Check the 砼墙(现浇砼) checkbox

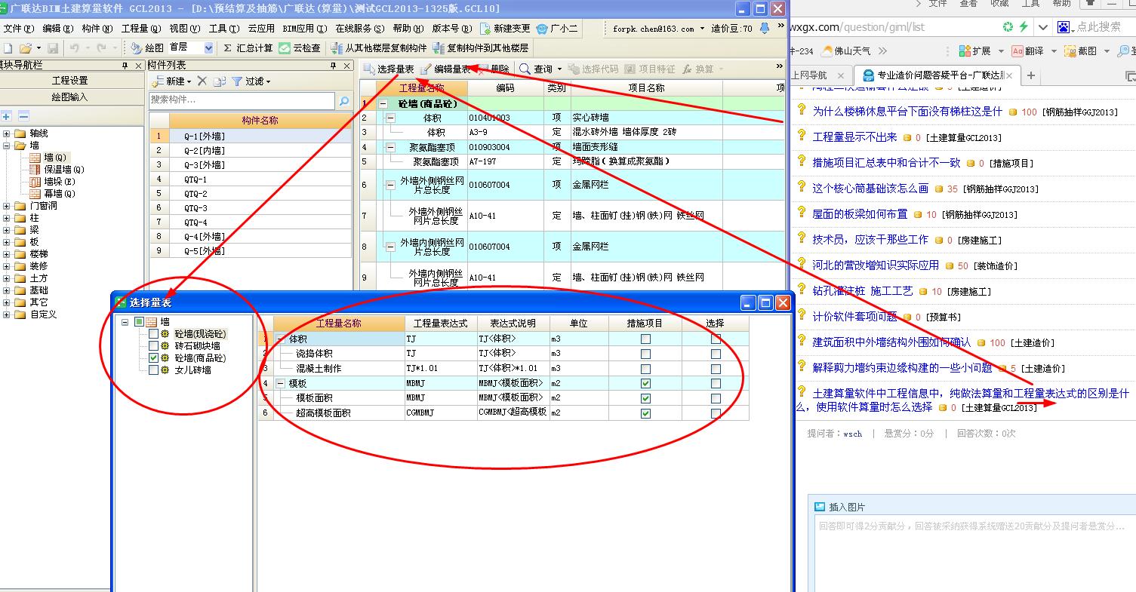pyautogui.click(x=154, y=333)
